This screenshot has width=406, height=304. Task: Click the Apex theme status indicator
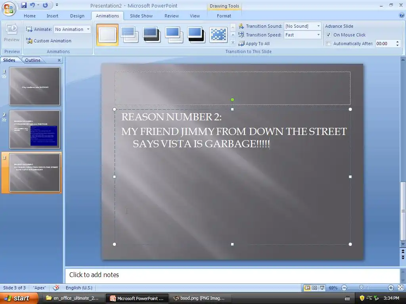(39, 288)
